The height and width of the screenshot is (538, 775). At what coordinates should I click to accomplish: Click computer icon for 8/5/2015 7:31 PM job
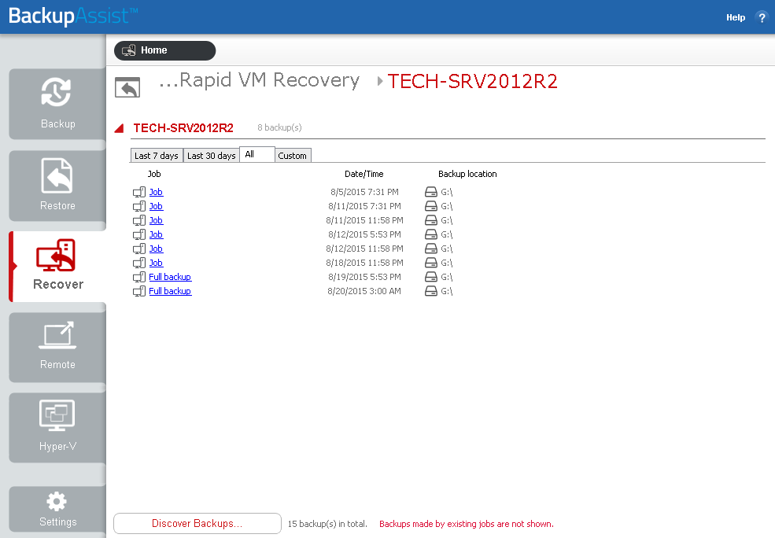(x=139, y=192)
